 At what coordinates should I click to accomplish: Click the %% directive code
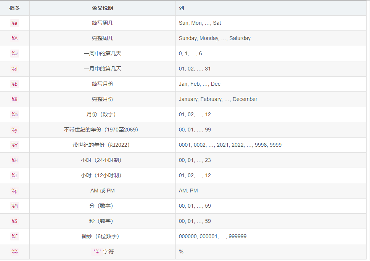click(14, 251)
